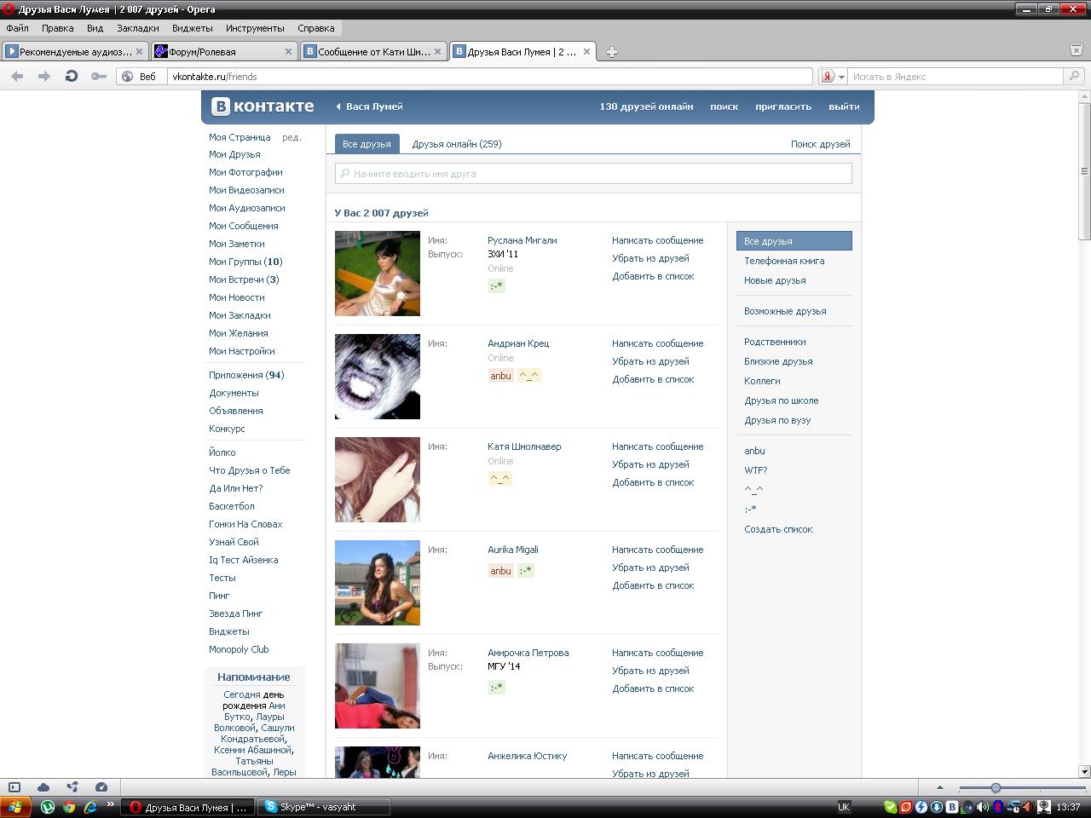Select the Все друзья tab
The width and height of the screenshot is (1091, 818).
[x=367, y=144]
